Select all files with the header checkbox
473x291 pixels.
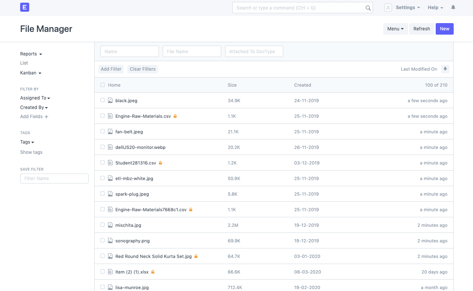pyautogui.click(x=102, y=85)
